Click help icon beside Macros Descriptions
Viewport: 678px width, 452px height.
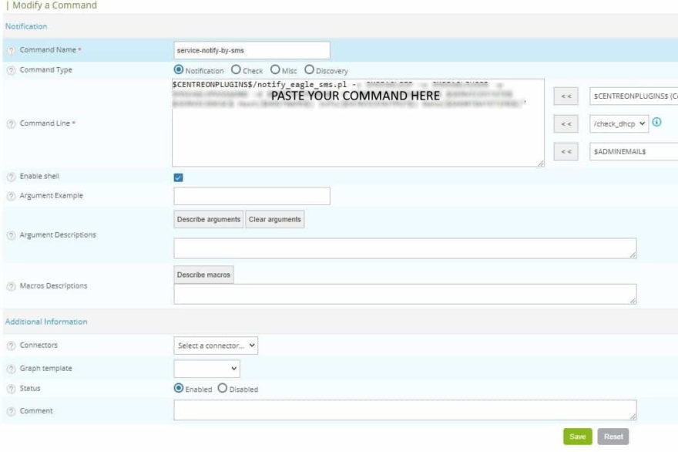tap(12, 287)
